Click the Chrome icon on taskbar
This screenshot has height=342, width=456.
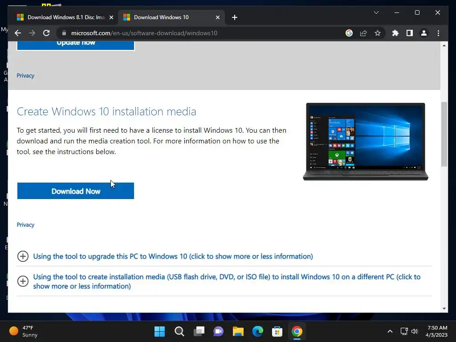coord(297,331)
